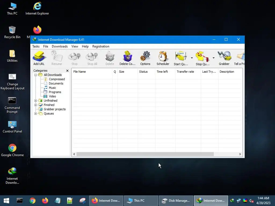This screenshot has height=206, width=275.
Task: Click the Google Chrome desktop icon
Action: [x=12, y=150]
